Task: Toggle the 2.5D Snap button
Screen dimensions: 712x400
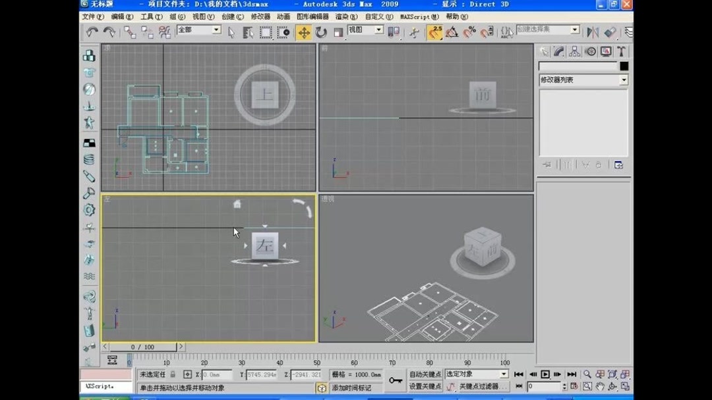Action: (435, 31)
